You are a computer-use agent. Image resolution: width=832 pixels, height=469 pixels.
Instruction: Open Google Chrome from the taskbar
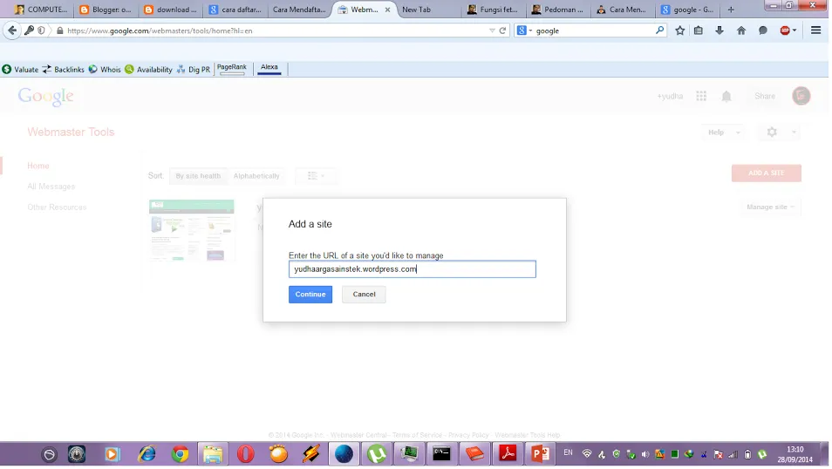[x=180, y=454]
